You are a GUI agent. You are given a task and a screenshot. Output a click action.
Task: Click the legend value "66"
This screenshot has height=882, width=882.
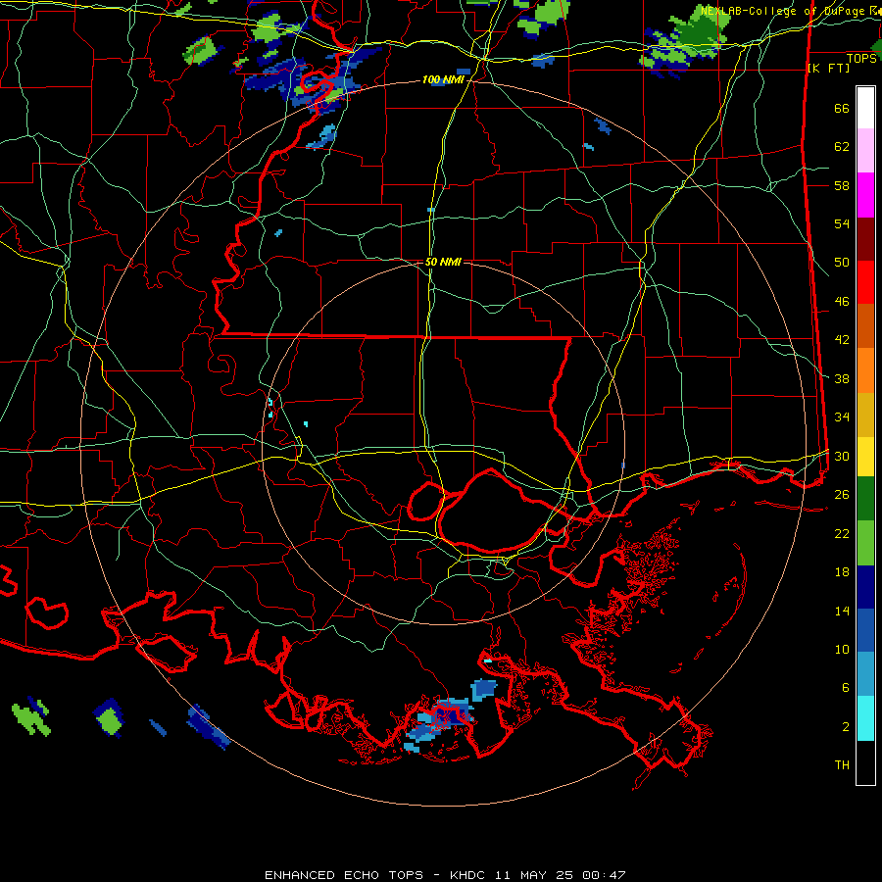click(x=842, y=109)
